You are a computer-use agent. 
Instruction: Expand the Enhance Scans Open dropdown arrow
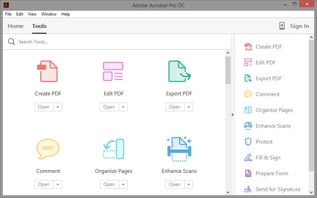[189, 185]
